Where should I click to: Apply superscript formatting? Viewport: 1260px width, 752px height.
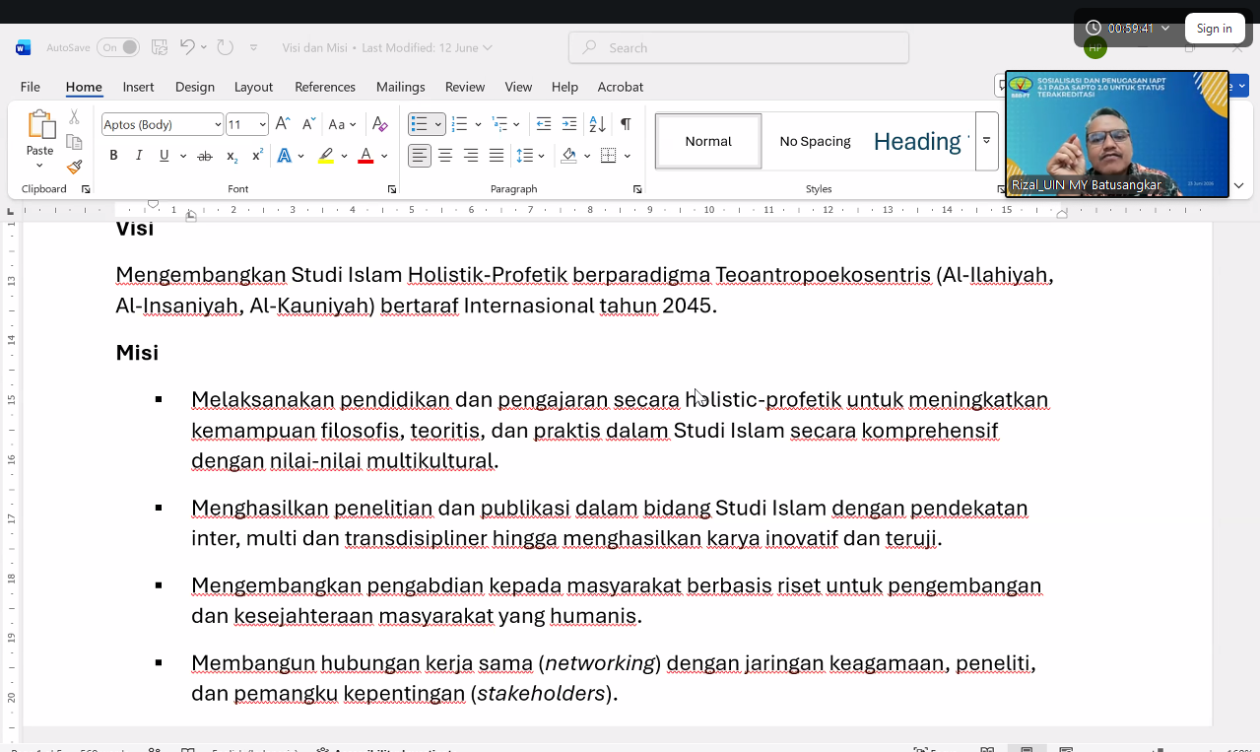click(257, 156)
